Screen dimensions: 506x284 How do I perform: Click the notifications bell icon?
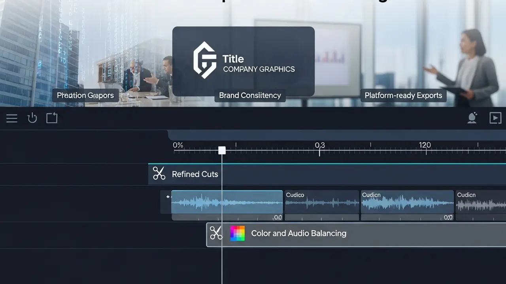coord(473,118)
